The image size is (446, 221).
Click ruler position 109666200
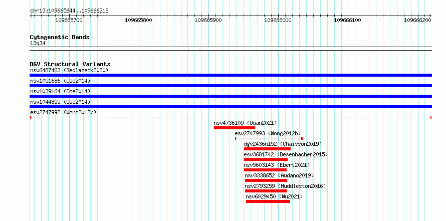click(x=417, y=20)
